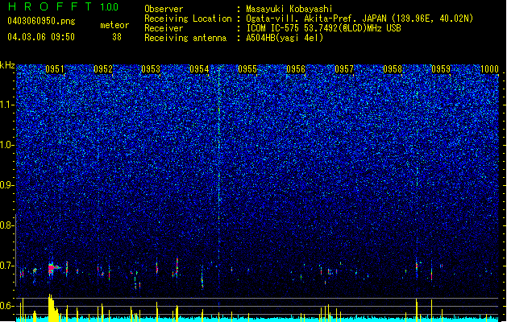Click the meteor count value 38
507x322 pixels.
tap(117, 37)
